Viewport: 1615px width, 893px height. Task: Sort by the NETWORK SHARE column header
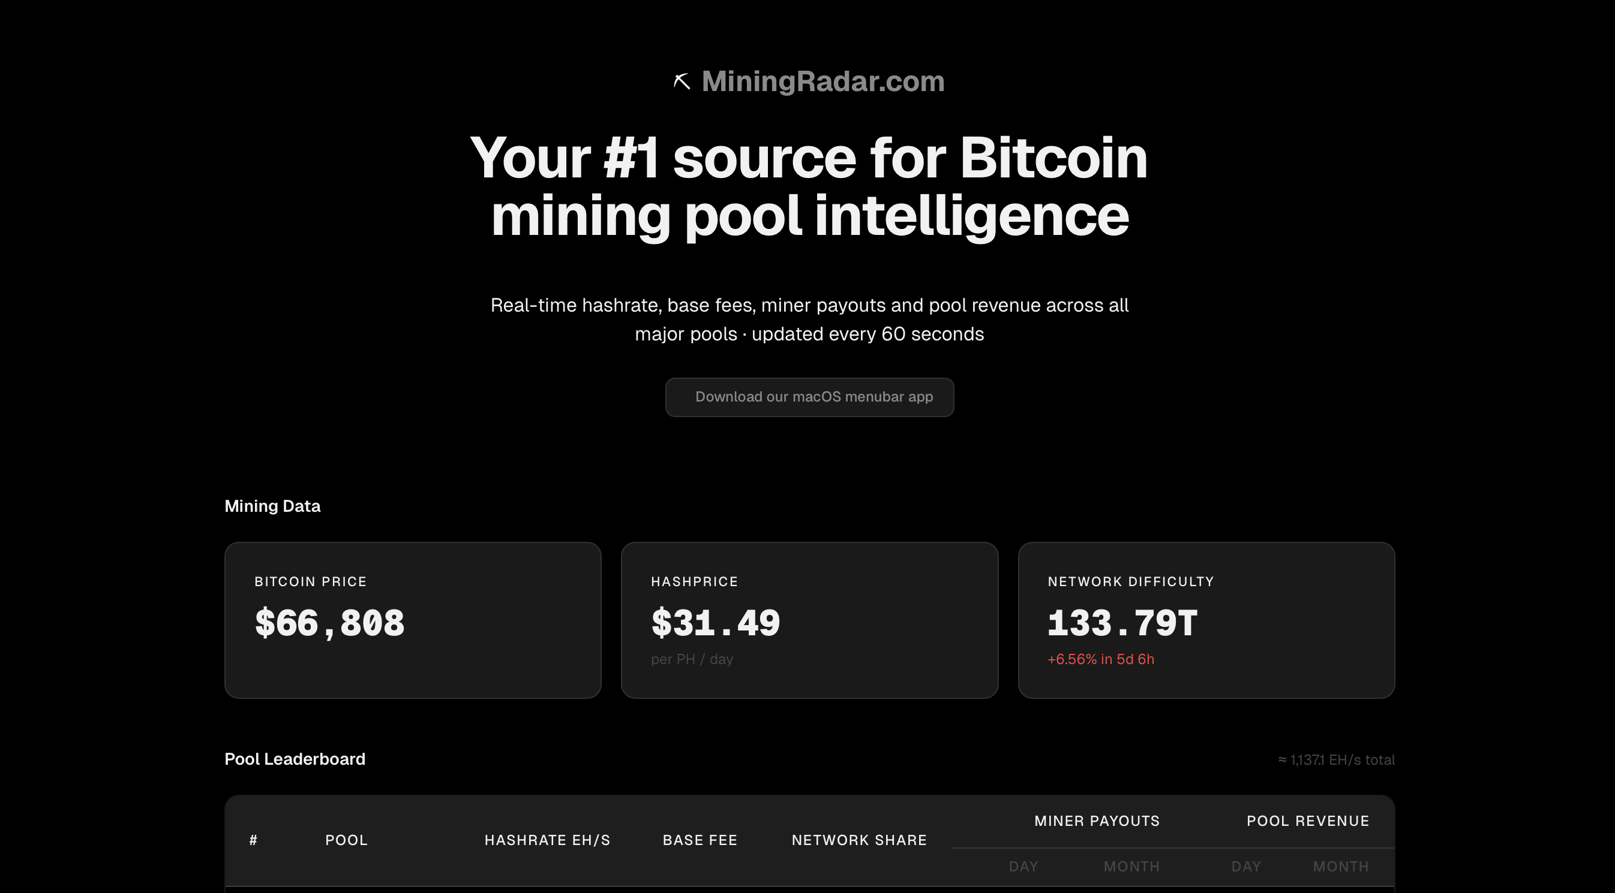pos(860,840)
